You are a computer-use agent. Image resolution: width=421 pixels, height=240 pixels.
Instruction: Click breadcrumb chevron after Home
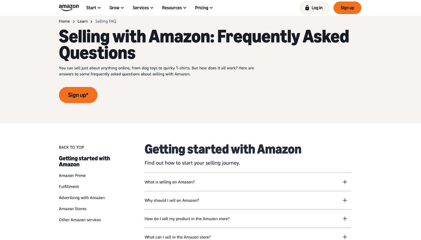pos(74,22)
